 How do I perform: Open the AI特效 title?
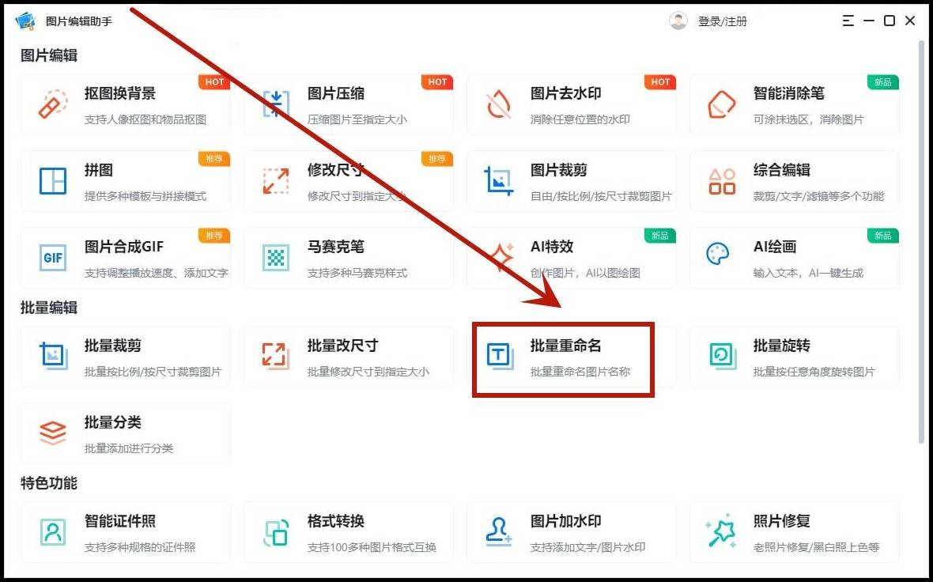click(552, 247)
